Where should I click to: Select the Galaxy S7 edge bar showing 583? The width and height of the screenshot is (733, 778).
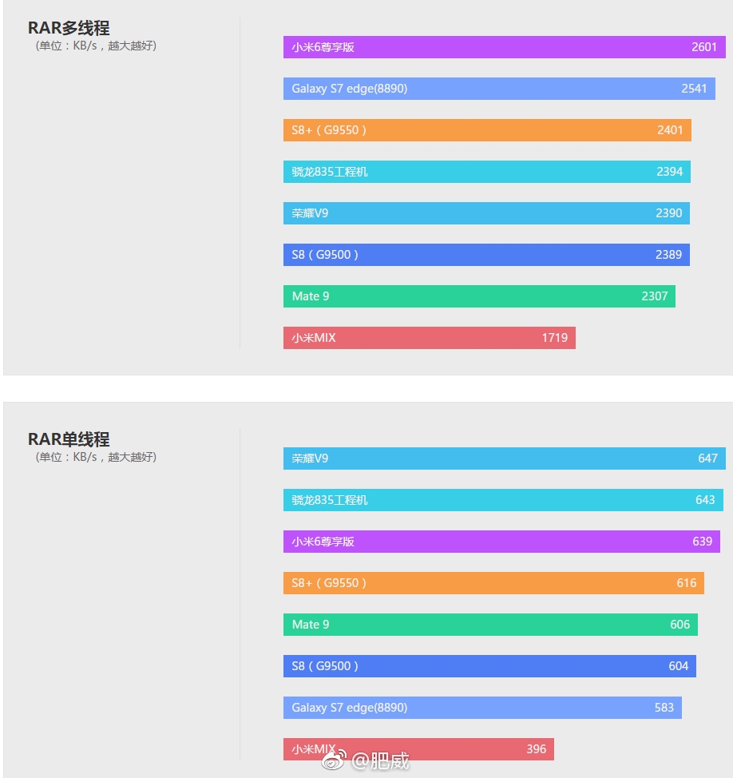[482, 708]
